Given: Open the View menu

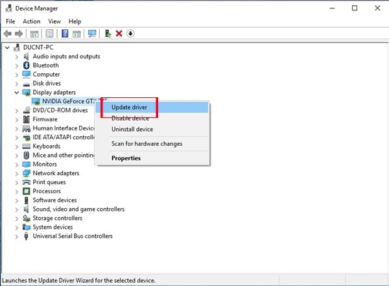Looking at the screenshot, I should tap(54, 21).
